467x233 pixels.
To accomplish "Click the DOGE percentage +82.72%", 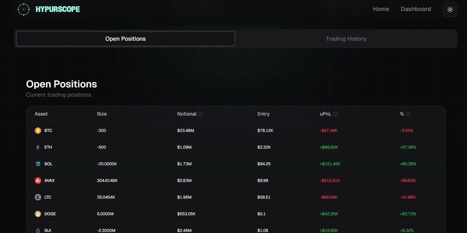I will click(x=408, y=214).
